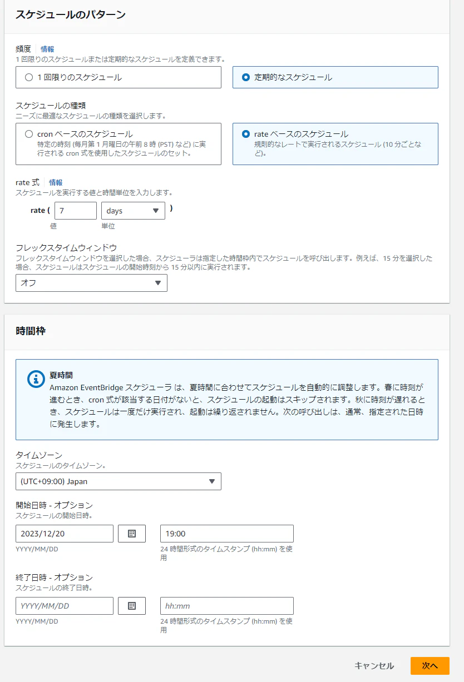Viewport: 464px width, 682px height.
Task: Open calendar picker for start date
Action: click(132, 534)
